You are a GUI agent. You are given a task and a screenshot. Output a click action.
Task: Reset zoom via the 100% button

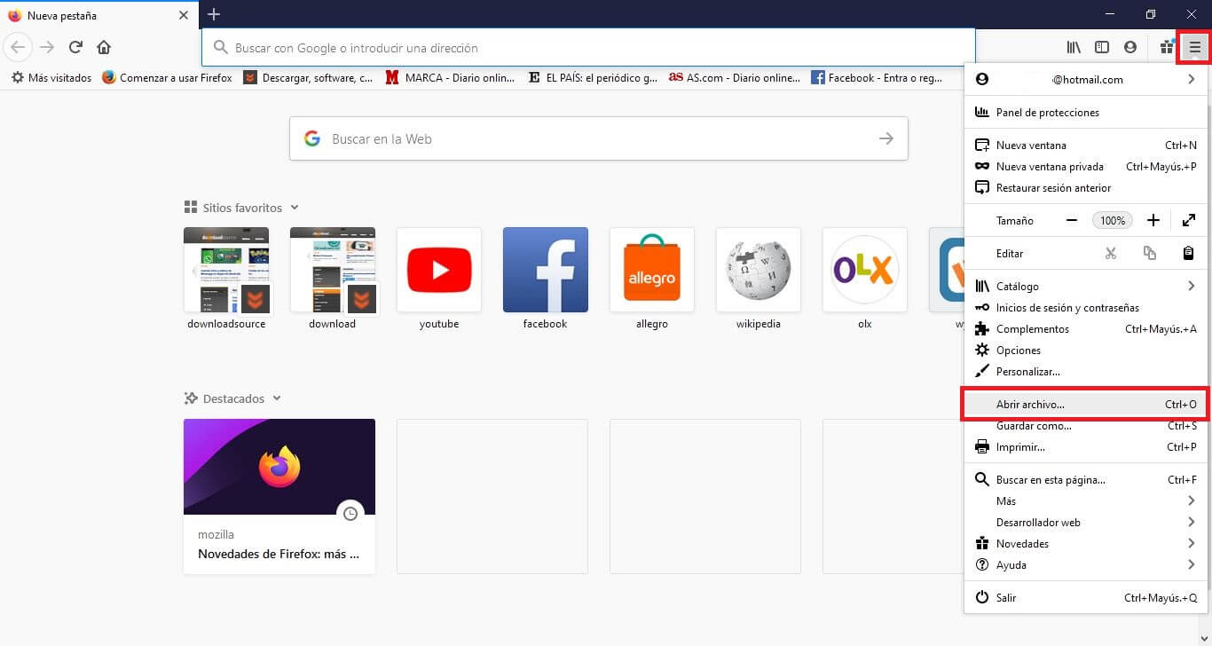1113,220
